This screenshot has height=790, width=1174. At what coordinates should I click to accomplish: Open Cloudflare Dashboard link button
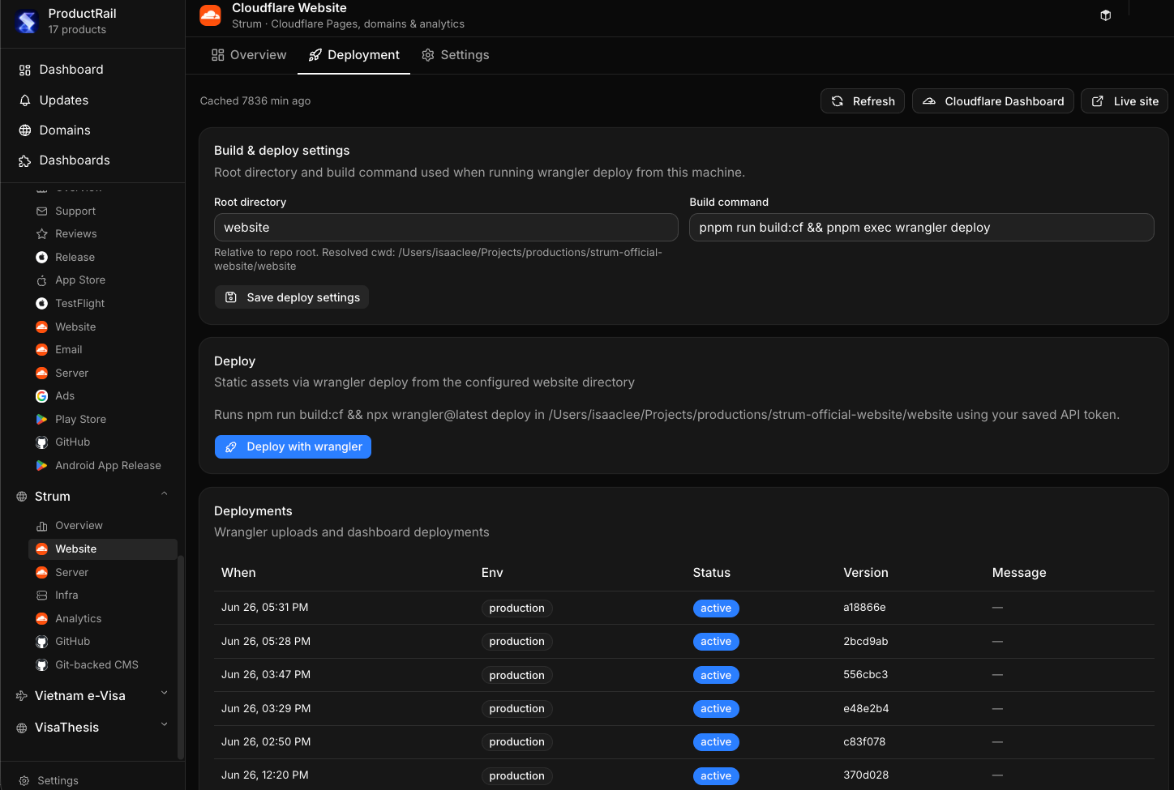click(x=993, y=101)
